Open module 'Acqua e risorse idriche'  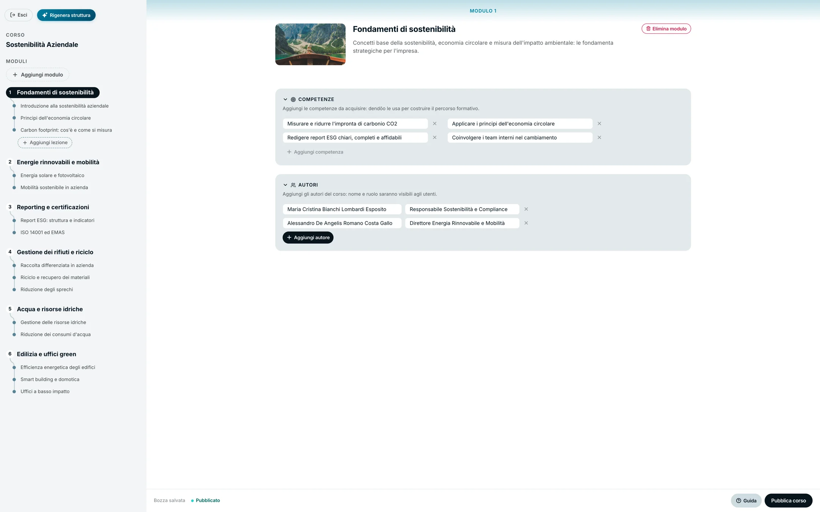50,309
